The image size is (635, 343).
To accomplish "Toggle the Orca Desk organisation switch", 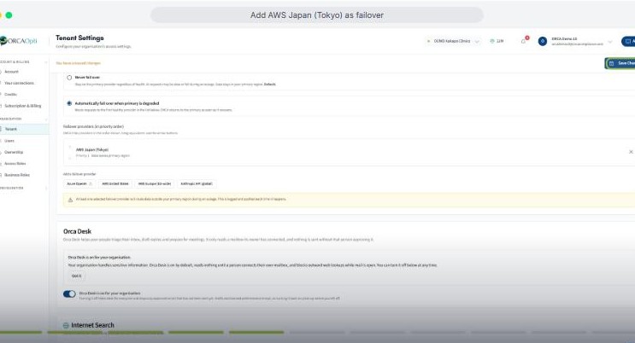I will point(69,294).
